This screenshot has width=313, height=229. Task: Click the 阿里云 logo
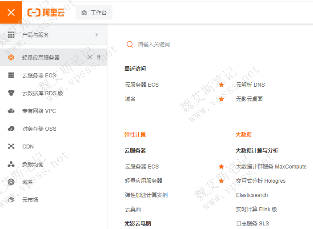(46, 12)
